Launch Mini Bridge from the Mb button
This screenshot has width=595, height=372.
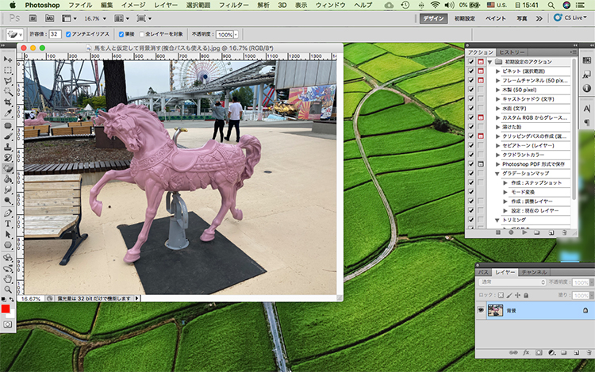coord(50,18)
